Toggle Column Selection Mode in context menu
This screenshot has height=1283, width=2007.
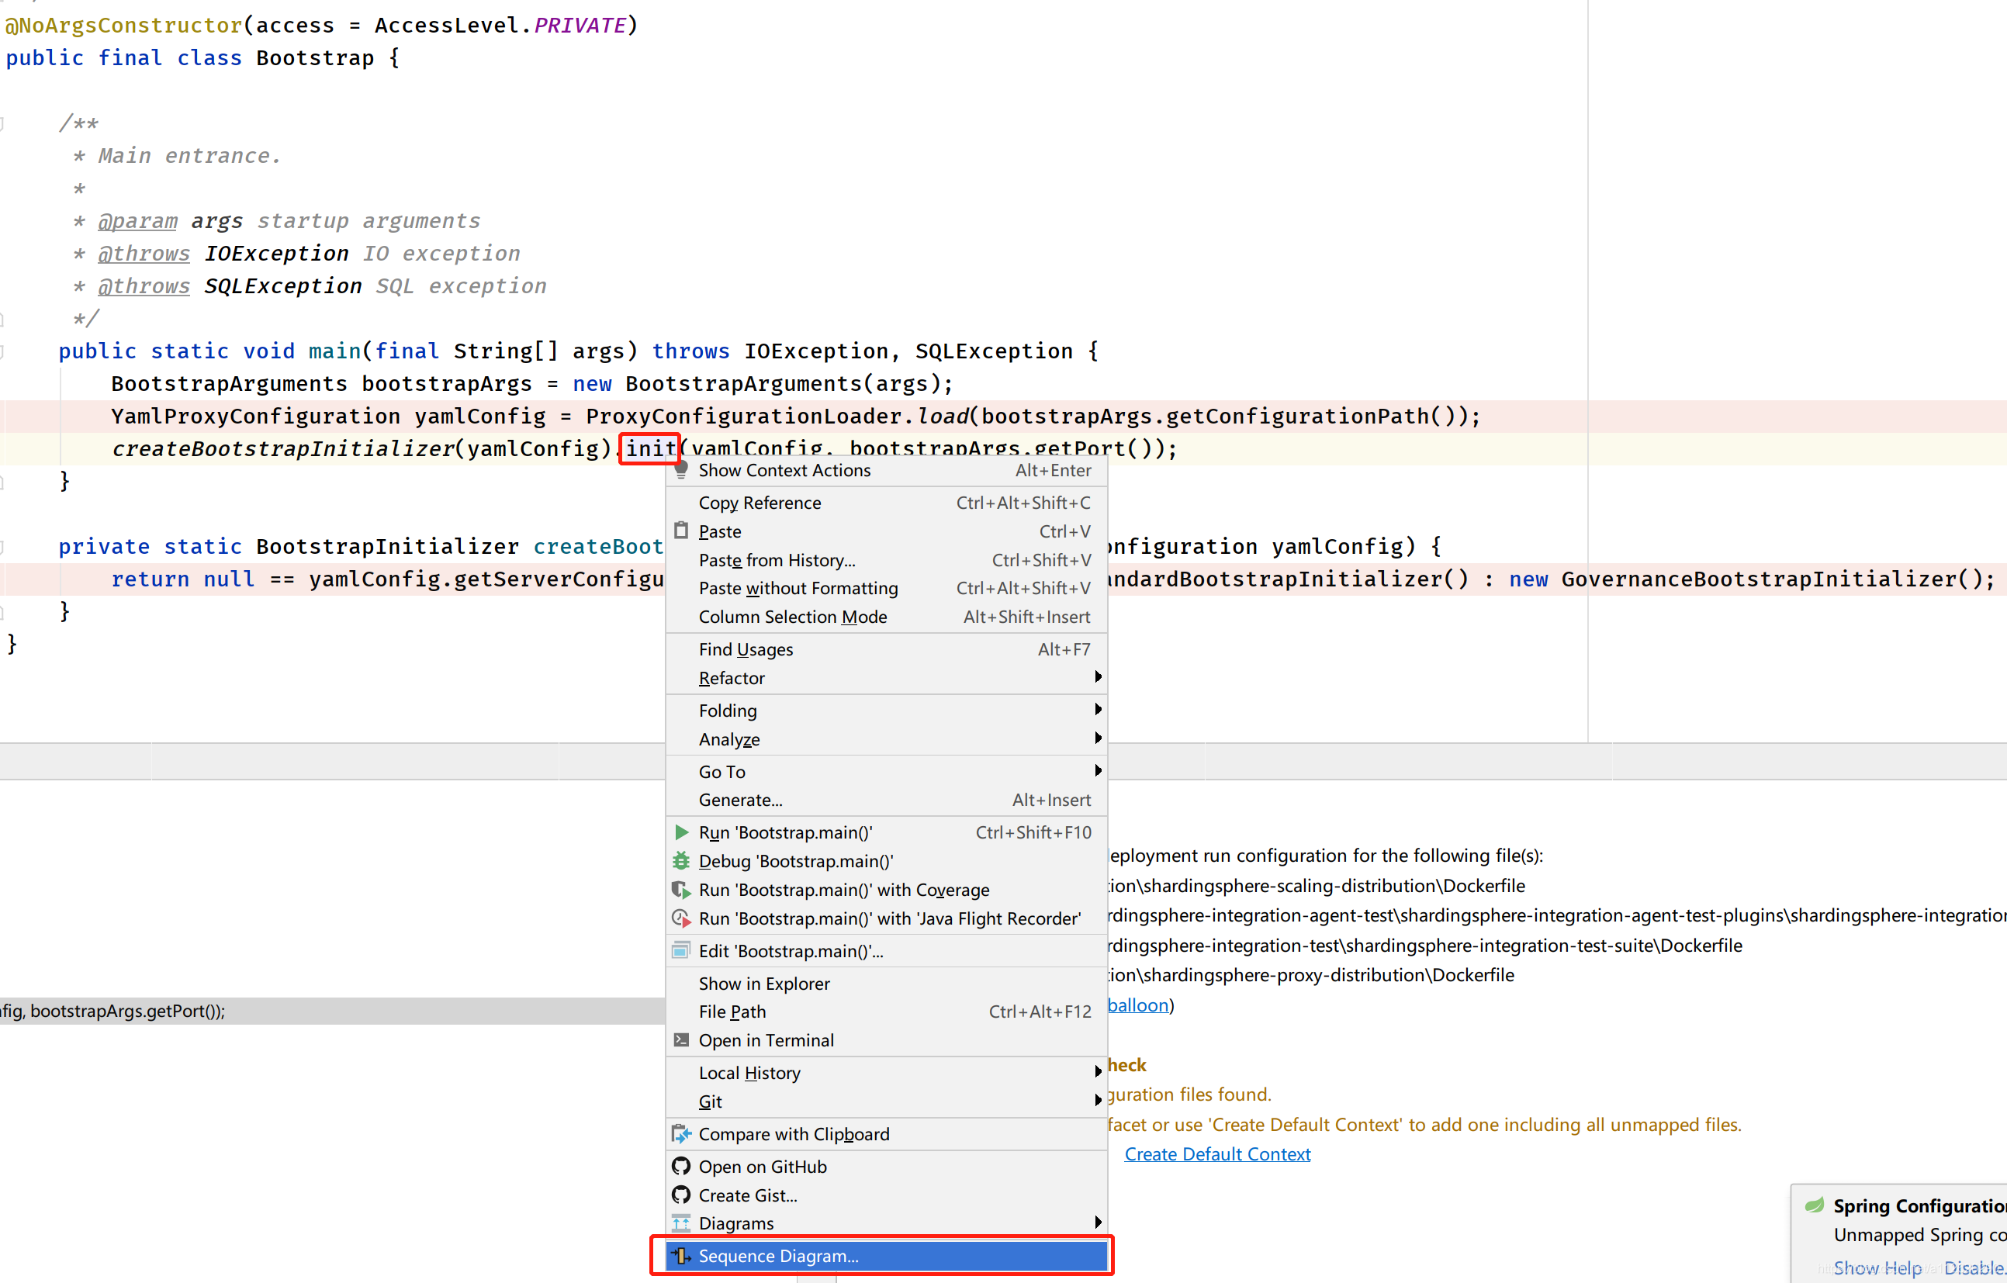(x=792, y=617)
